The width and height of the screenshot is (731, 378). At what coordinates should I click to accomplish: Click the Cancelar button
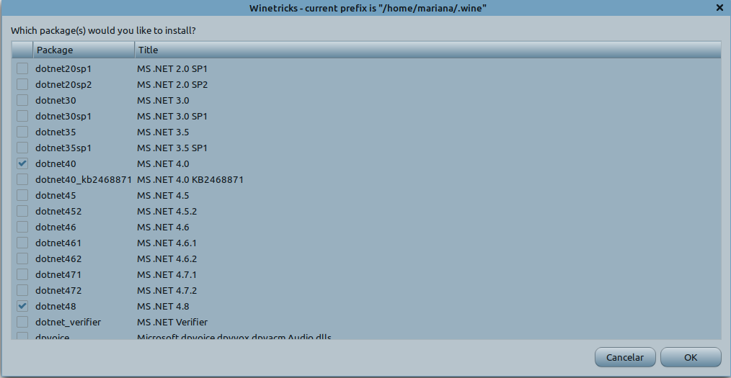point(625,358)
